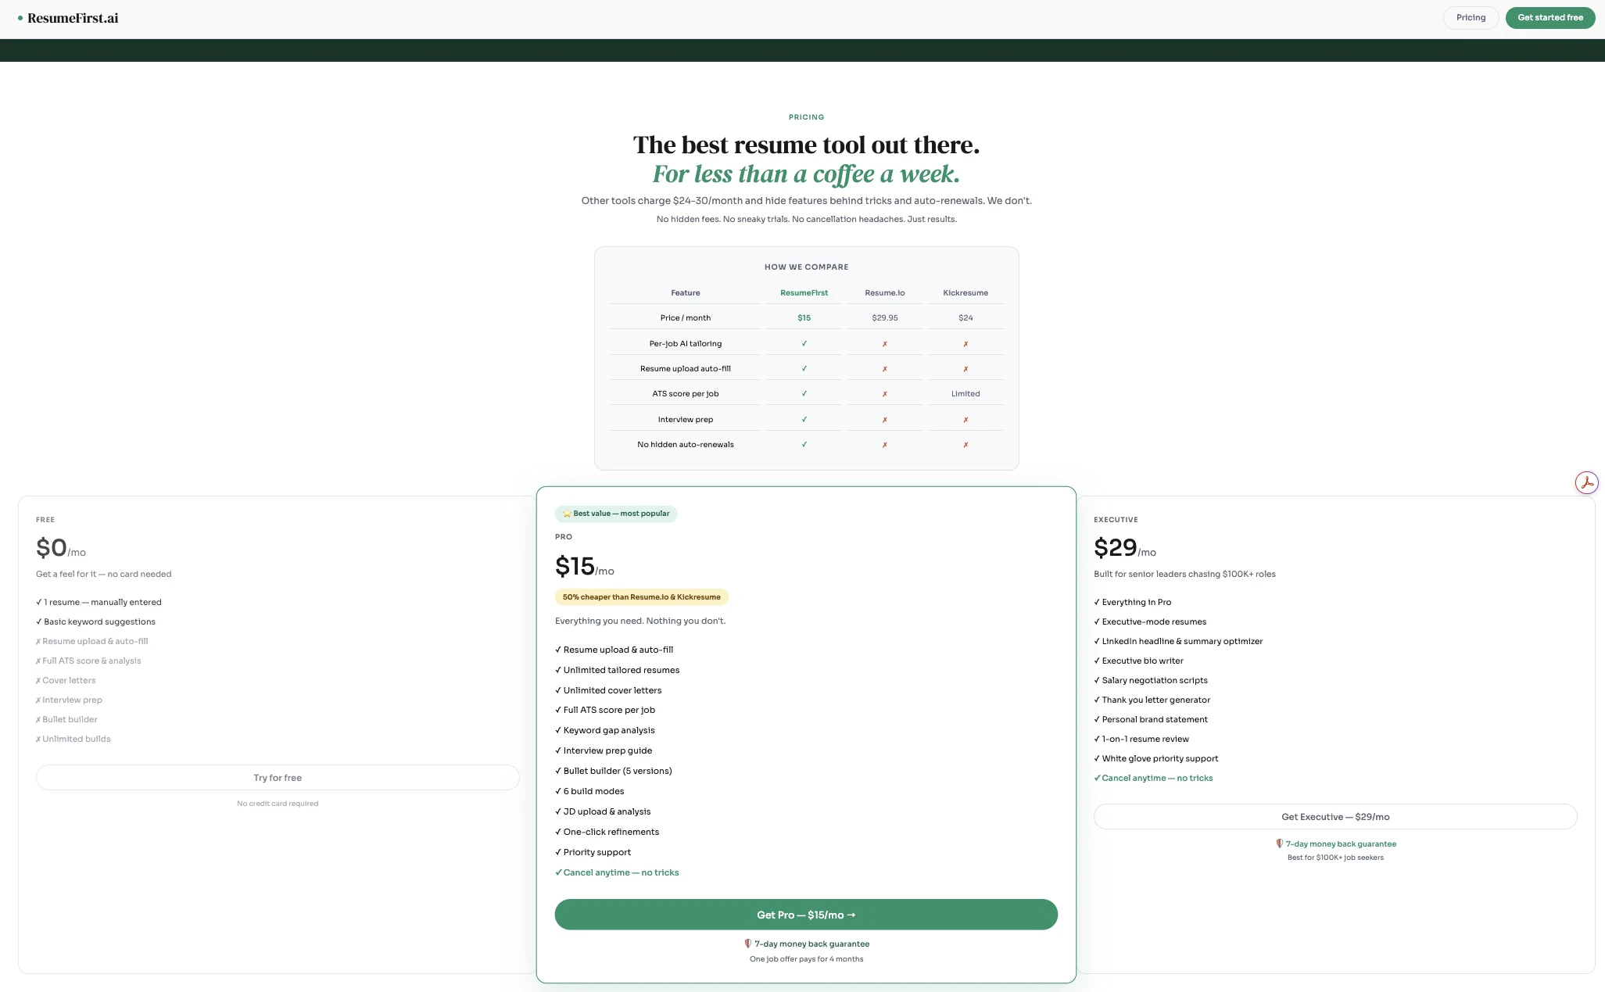Click the ResumeFirst column header in comparison table
Viewport: 1605px width, 992px height.
point(804,293)
